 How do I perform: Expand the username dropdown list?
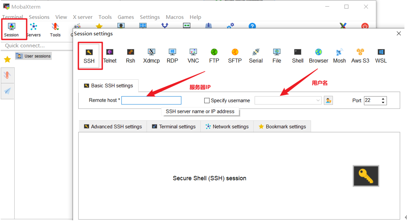[318, 100]
